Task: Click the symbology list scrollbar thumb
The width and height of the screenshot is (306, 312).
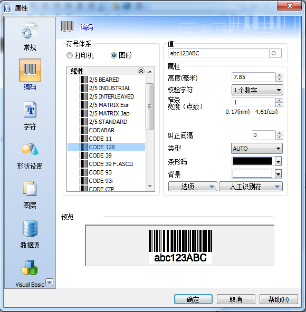Action: coord(150,106)
